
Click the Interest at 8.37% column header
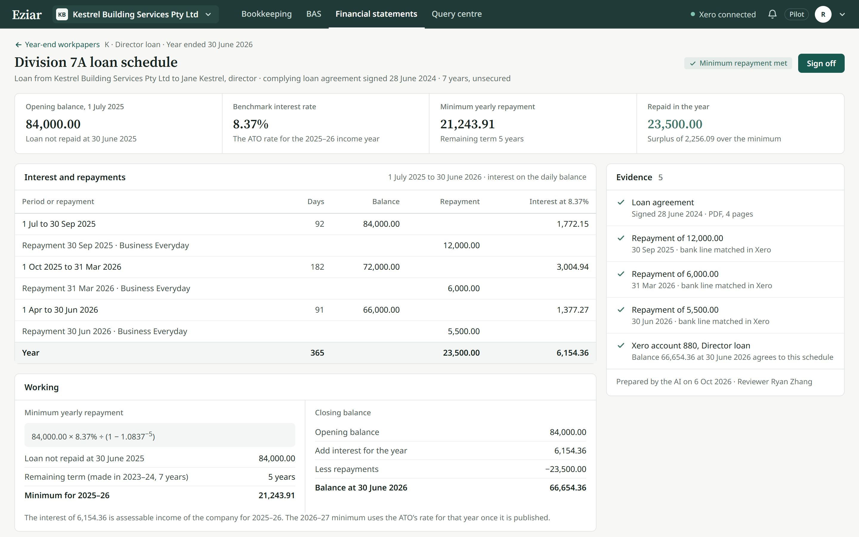pyautogui.click(x=559, y=202)
